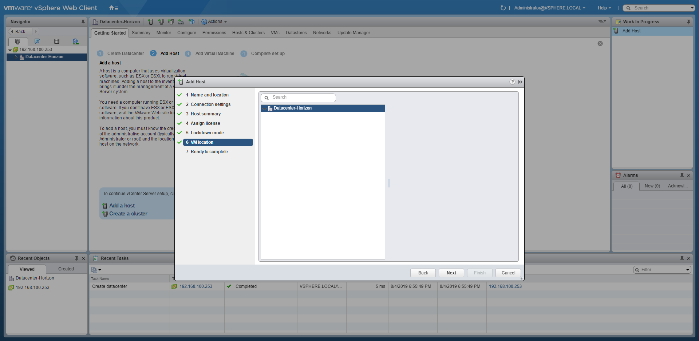Minimize Add Host wizard to Work In Progress
The height and width of the screenshot is (341, 699).
click(520, 82)
